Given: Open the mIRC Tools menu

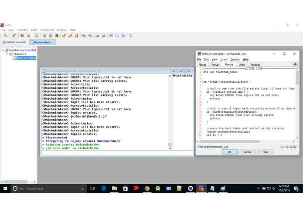Looking at the screenshot, I should [x=34, y=30].
